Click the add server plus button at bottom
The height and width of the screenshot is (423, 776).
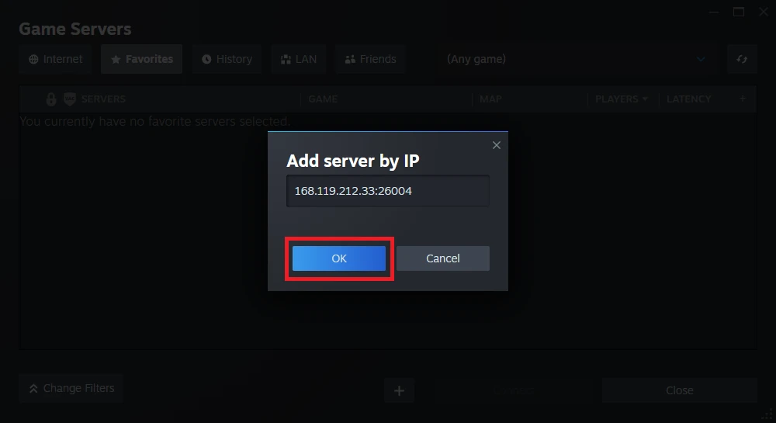click(399, 391)
